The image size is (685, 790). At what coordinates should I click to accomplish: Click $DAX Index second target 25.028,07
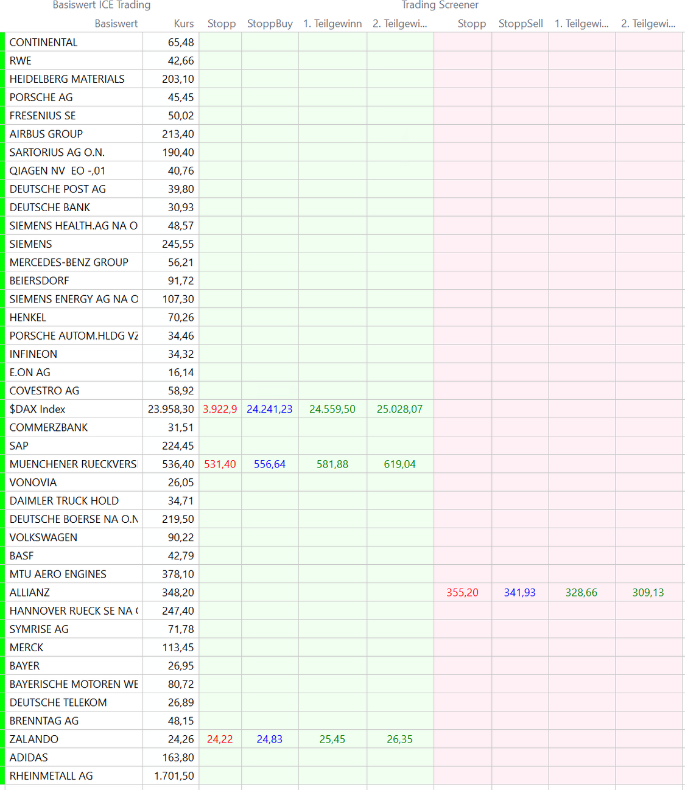click(x=399, y=409)
